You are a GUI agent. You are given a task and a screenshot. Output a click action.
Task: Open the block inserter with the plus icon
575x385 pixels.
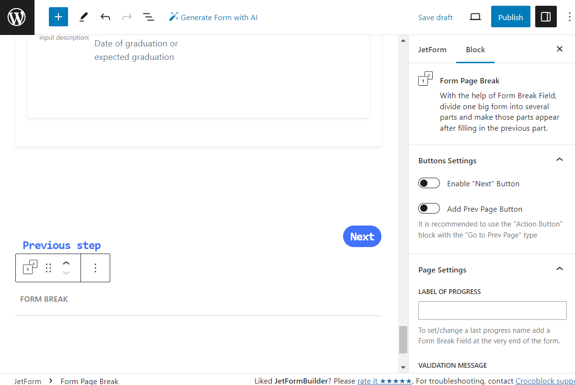pos(58,16)
